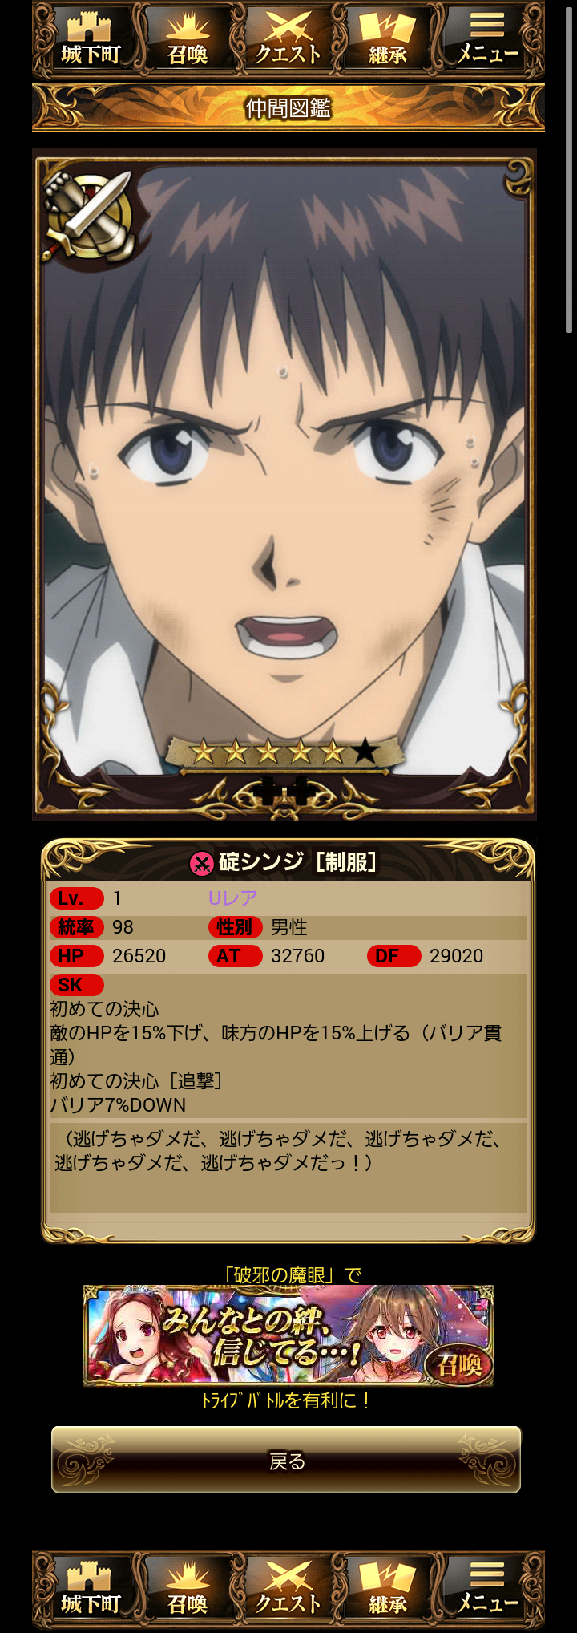Open メニュー hamburger icon in top bar

pos(487,39)
